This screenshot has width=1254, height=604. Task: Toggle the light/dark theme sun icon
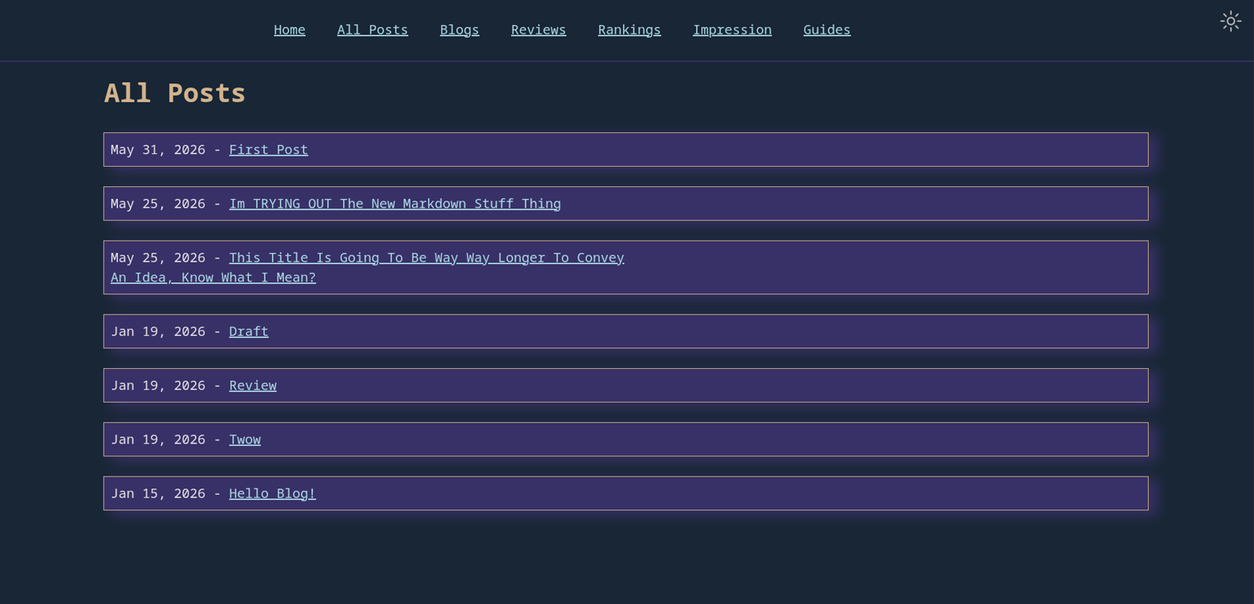pyautogui.click(x=1230, y=21)
